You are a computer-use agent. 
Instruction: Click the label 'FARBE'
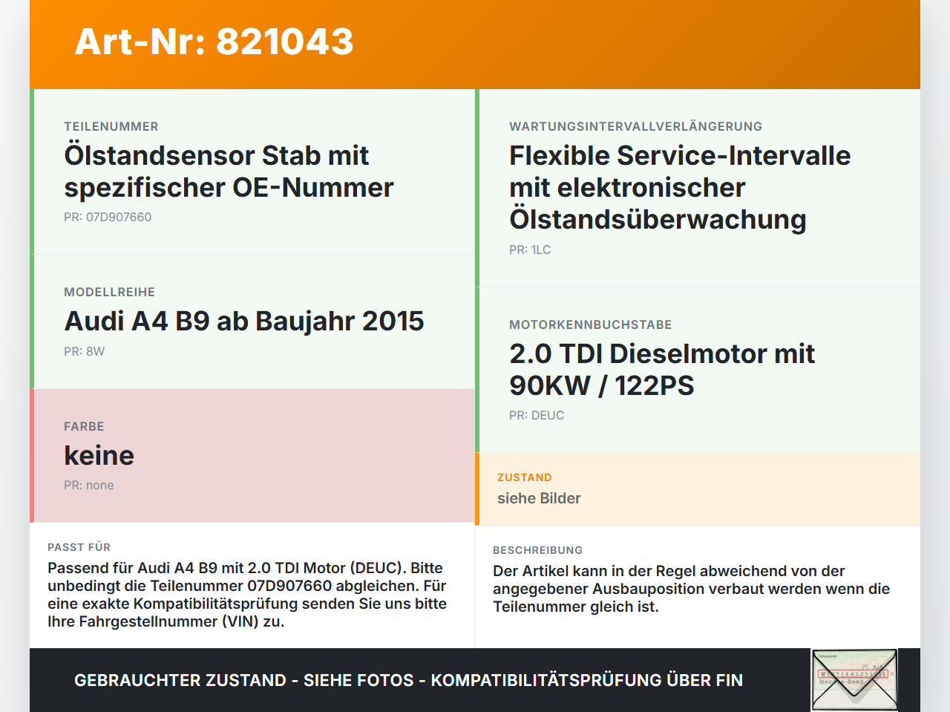coord(84,427)
